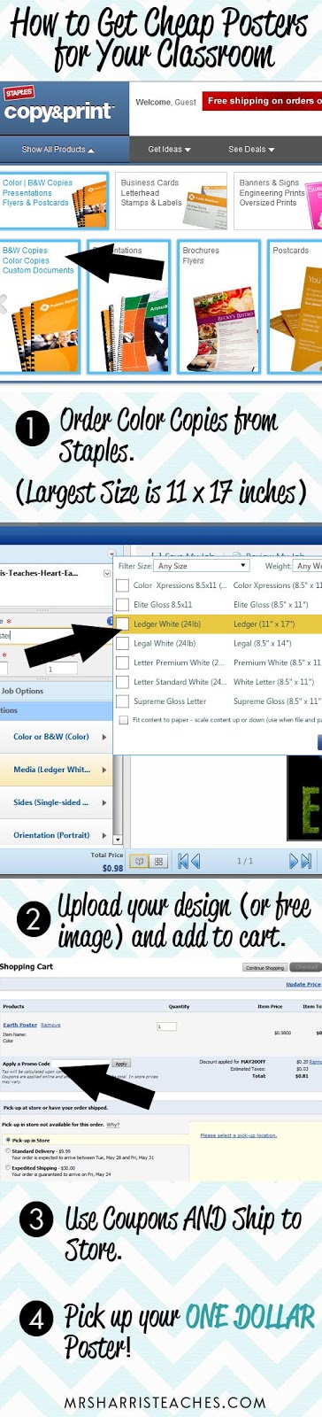Check the Color Xpressions 8.5x11 checkbox
Image resolution: width=322 pixels, height=1417 pixels.
[x=123, y=585]
